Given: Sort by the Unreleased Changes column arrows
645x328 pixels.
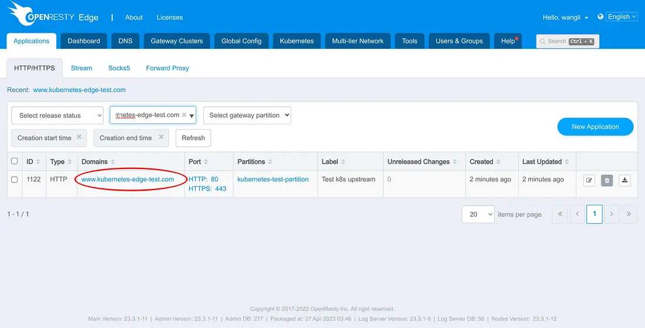Looking at the screenshot, I should [455, 162].
